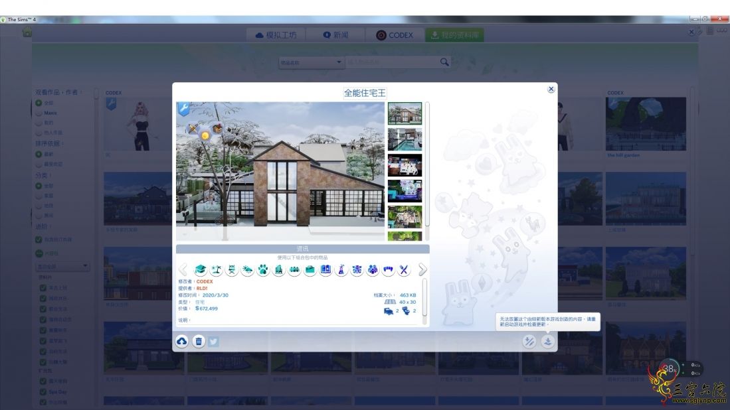The height and width of the screenshot is (410, 730).
Task: Select the parents-and-child family pack icon
Action: point(373,269)
